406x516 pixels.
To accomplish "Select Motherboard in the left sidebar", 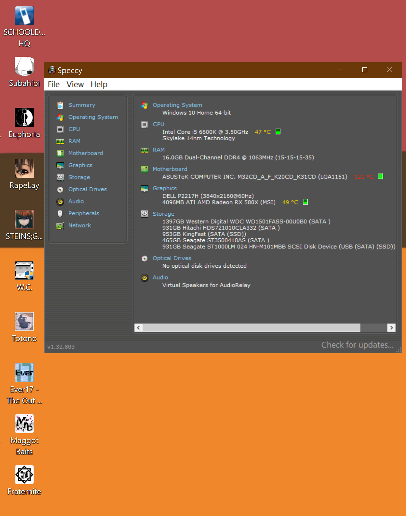I will (85, 153).
